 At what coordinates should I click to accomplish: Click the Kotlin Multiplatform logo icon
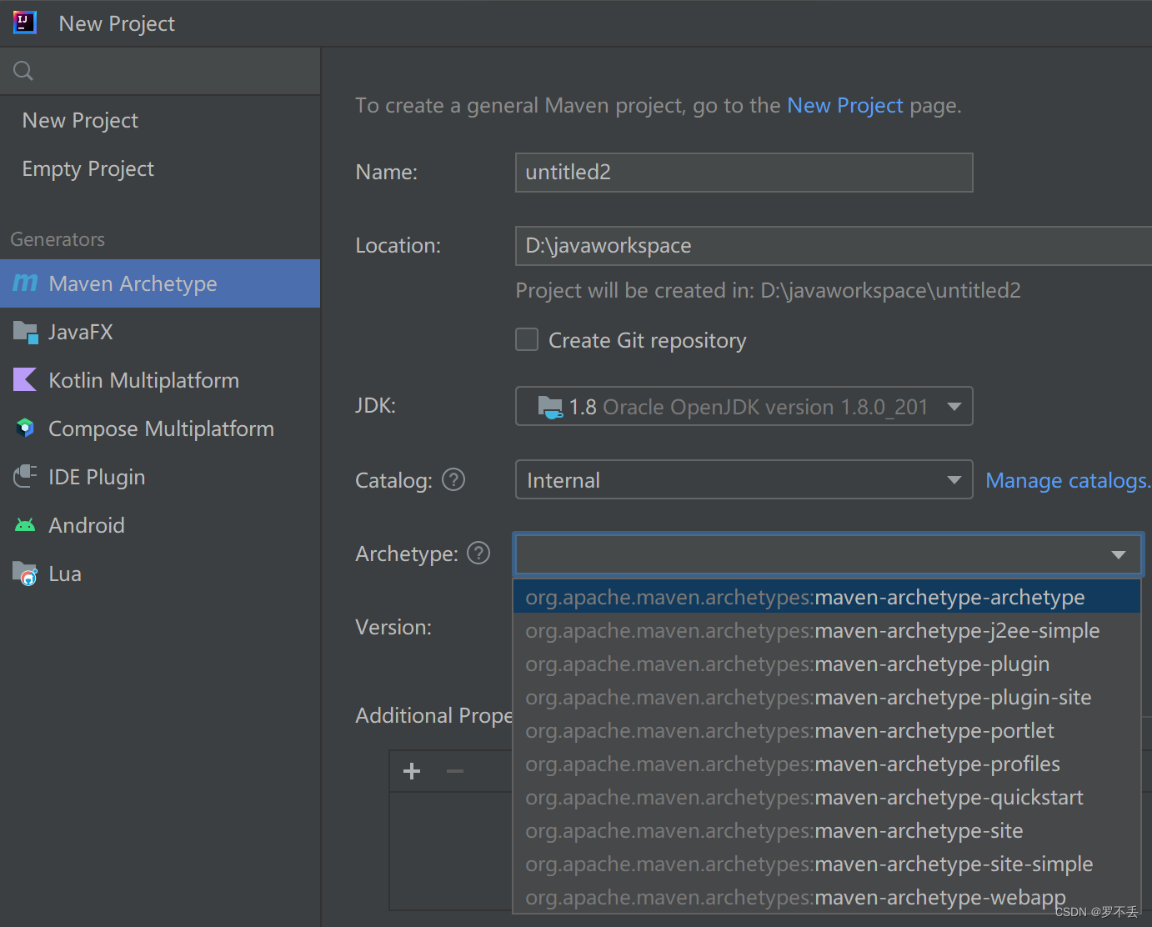click(x=25, y=380)
